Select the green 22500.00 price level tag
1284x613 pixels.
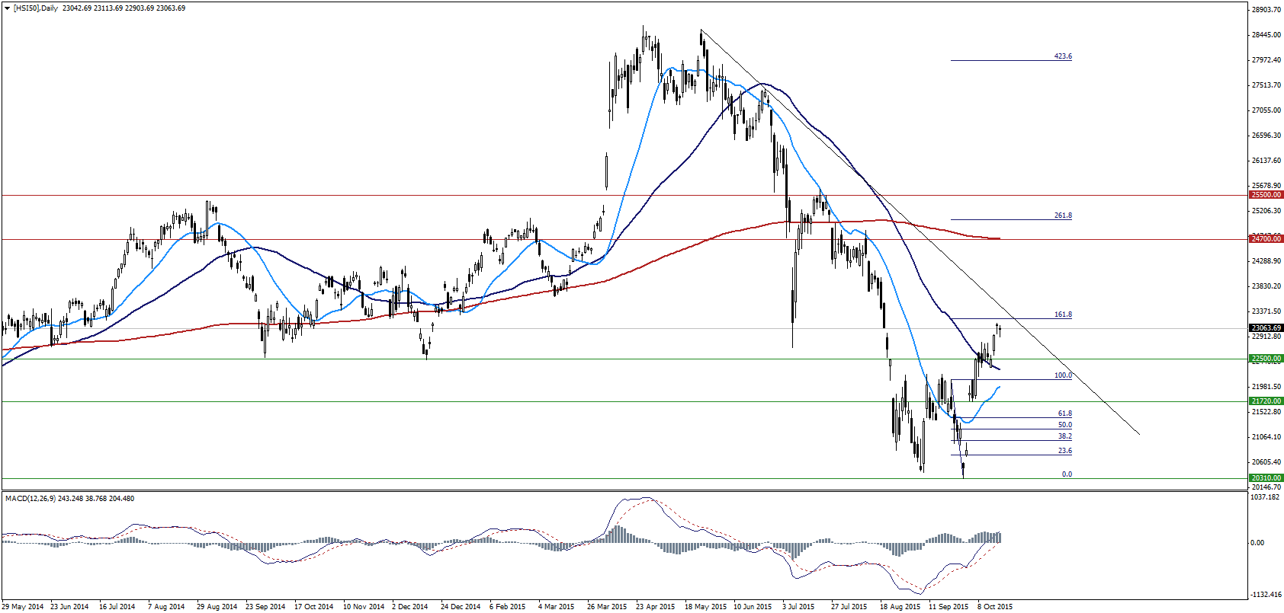[1266, 359]
